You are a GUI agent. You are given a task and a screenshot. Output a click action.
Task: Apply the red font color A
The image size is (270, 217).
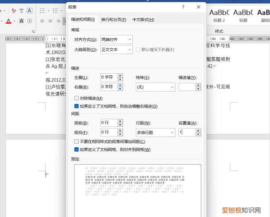pyautogui.click(x=8, y=21)
